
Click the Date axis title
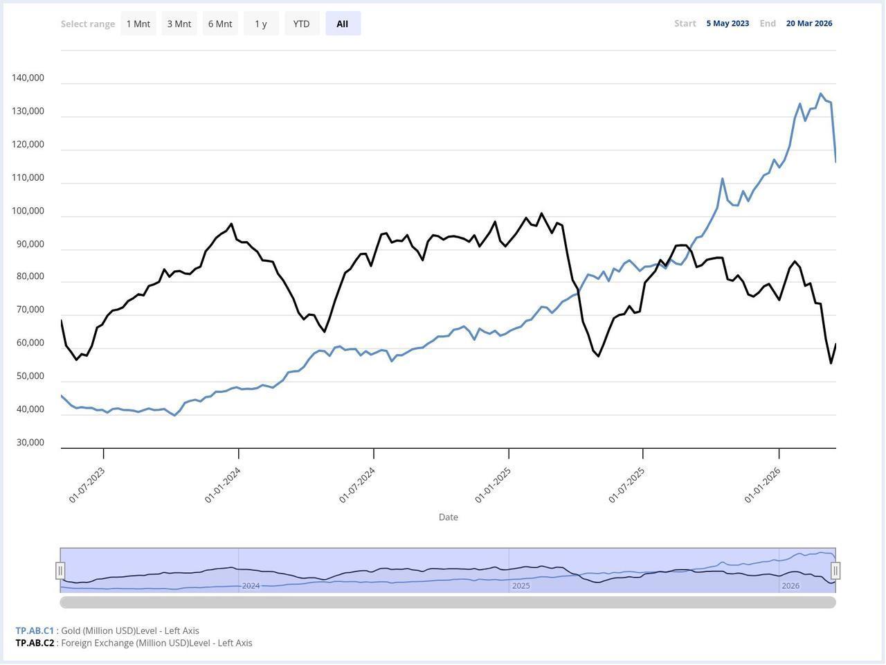tap(448, 517)
